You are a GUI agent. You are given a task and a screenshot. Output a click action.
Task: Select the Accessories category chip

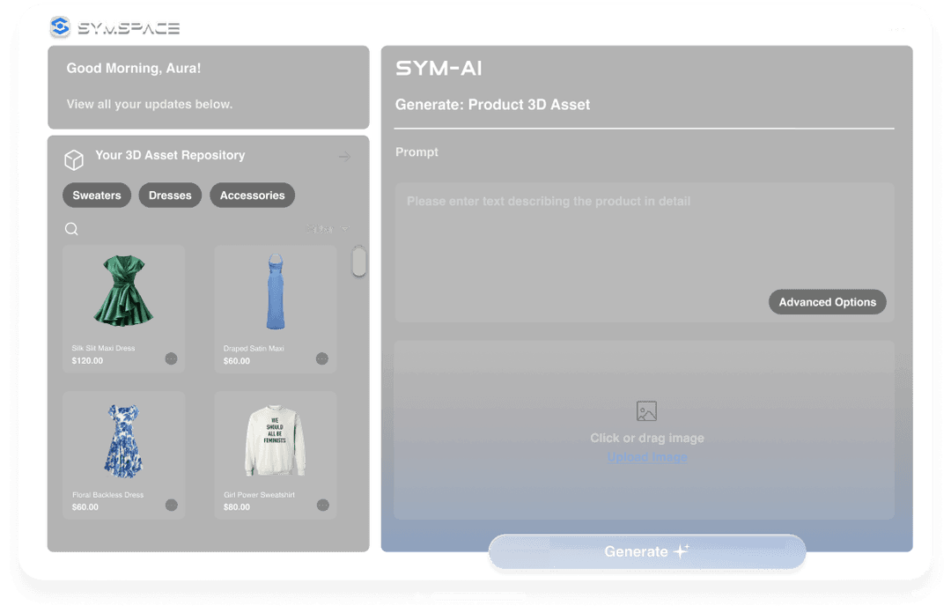pyautogui.click(x=252, y=196)
